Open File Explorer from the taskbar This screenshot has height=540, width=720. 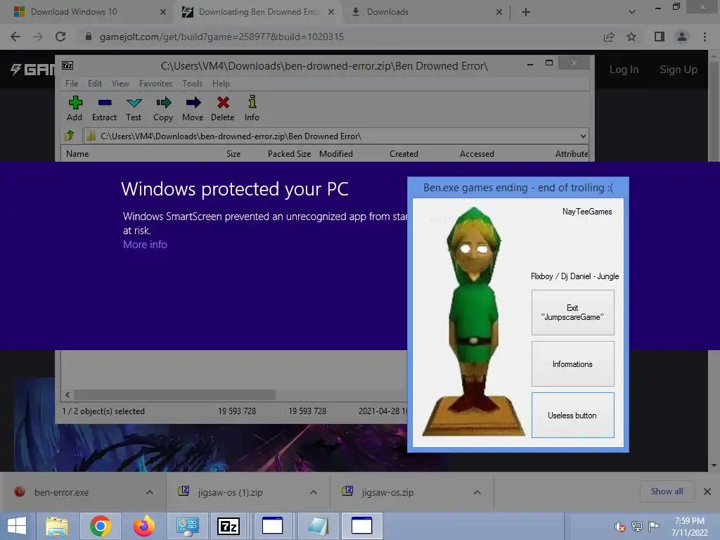click(57, 526)
